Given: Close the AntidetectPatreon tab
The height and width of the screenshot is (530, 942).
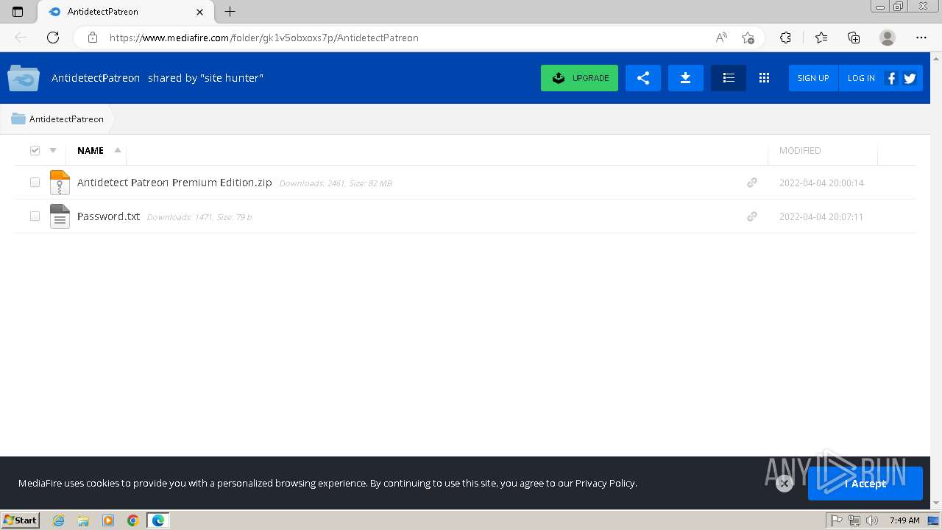Looking at the screenshot, I should click(x=199, y=12).
